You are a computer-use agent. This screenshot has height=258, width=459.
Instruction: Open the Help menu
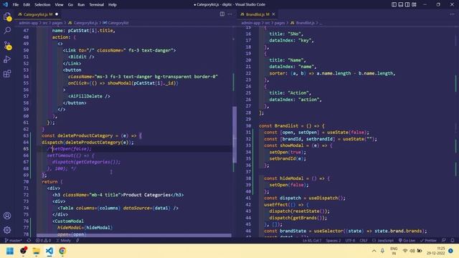click(113, 5)
